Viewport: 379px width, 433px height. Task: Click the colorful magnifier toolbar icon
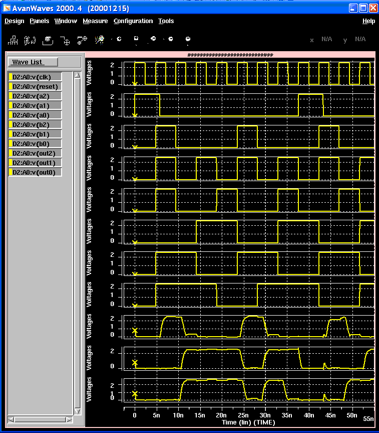pos(100,40)
